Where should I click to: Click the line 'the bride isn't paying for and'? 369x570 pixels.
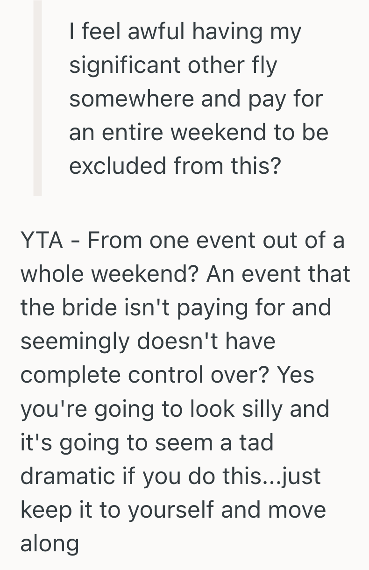click(176, 308)
